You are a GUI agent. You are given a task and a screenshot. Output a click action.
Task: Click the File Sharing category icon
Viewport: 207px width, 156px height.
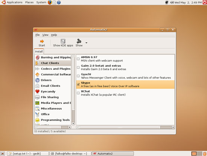[x=37, y=97]
